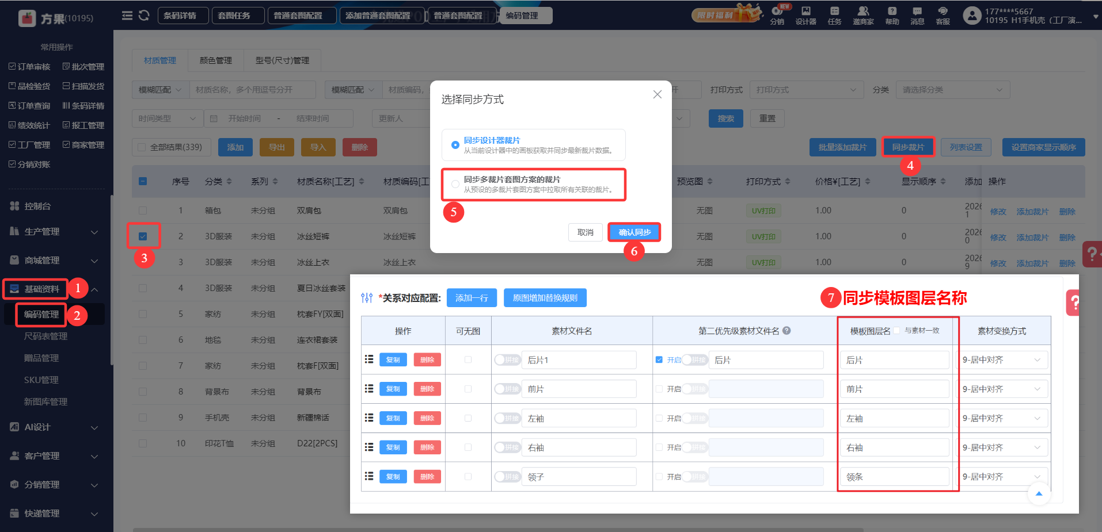Open 套图任务 top tab
The width and height of the screenshot is (1102, 532).
(238, 16)
